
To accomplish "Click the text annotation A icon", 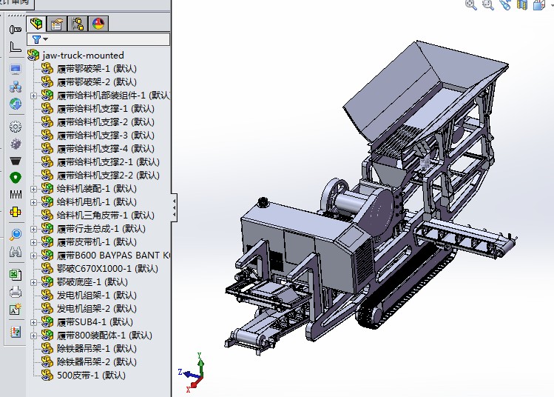I will pos(16,310).
